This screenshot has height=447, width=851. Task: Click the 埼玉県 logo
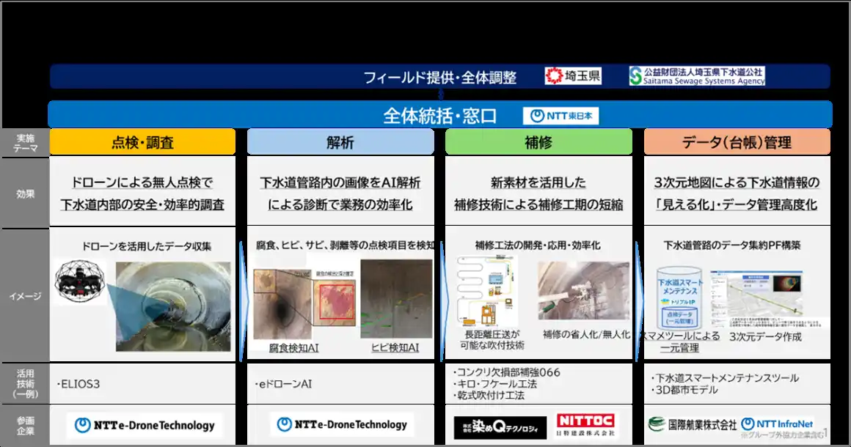(x=573, y=76)
